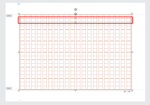Click the outer left-middle sizing handle
The width and height of the screenshot is (150, 105).
click(19, 52)
